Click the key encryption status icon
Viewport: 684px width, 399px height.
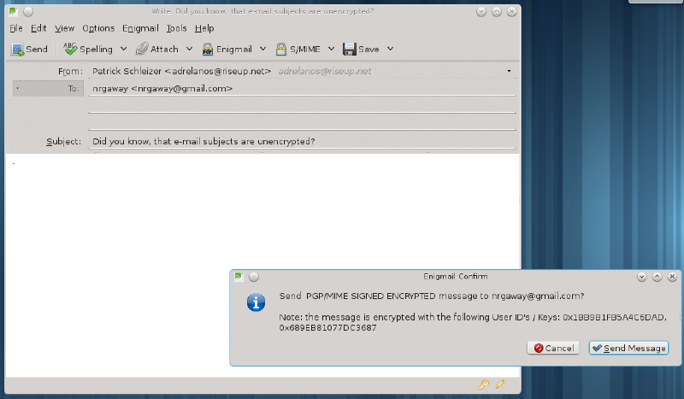point(483,384)
